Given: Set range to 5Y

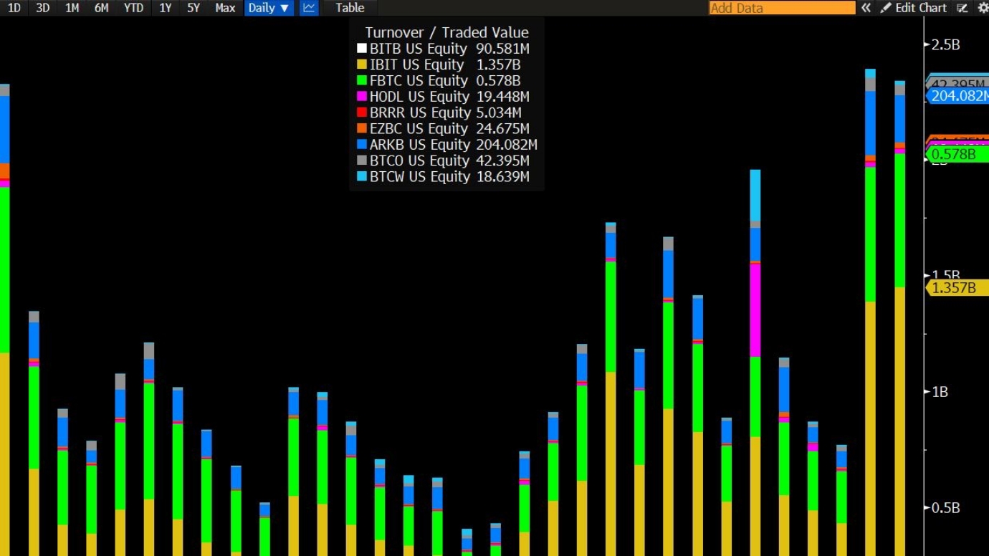Looking at the screenshot, I should click(x=193, y=8).
